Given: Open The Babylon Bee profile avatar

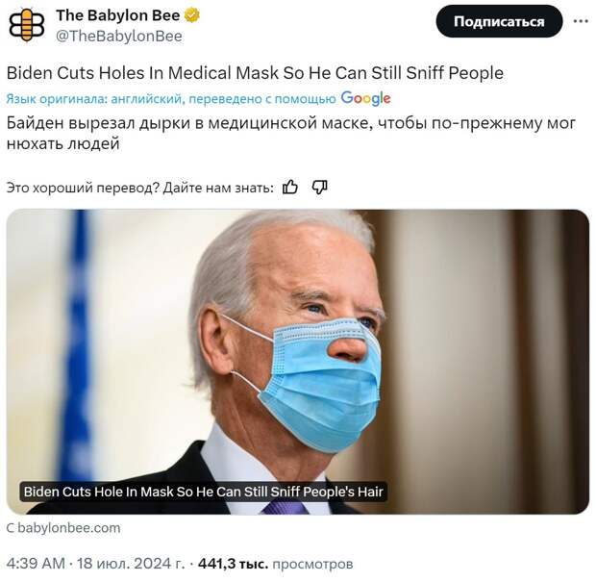Looking at the screenshot, I should (x=27, y=25).
